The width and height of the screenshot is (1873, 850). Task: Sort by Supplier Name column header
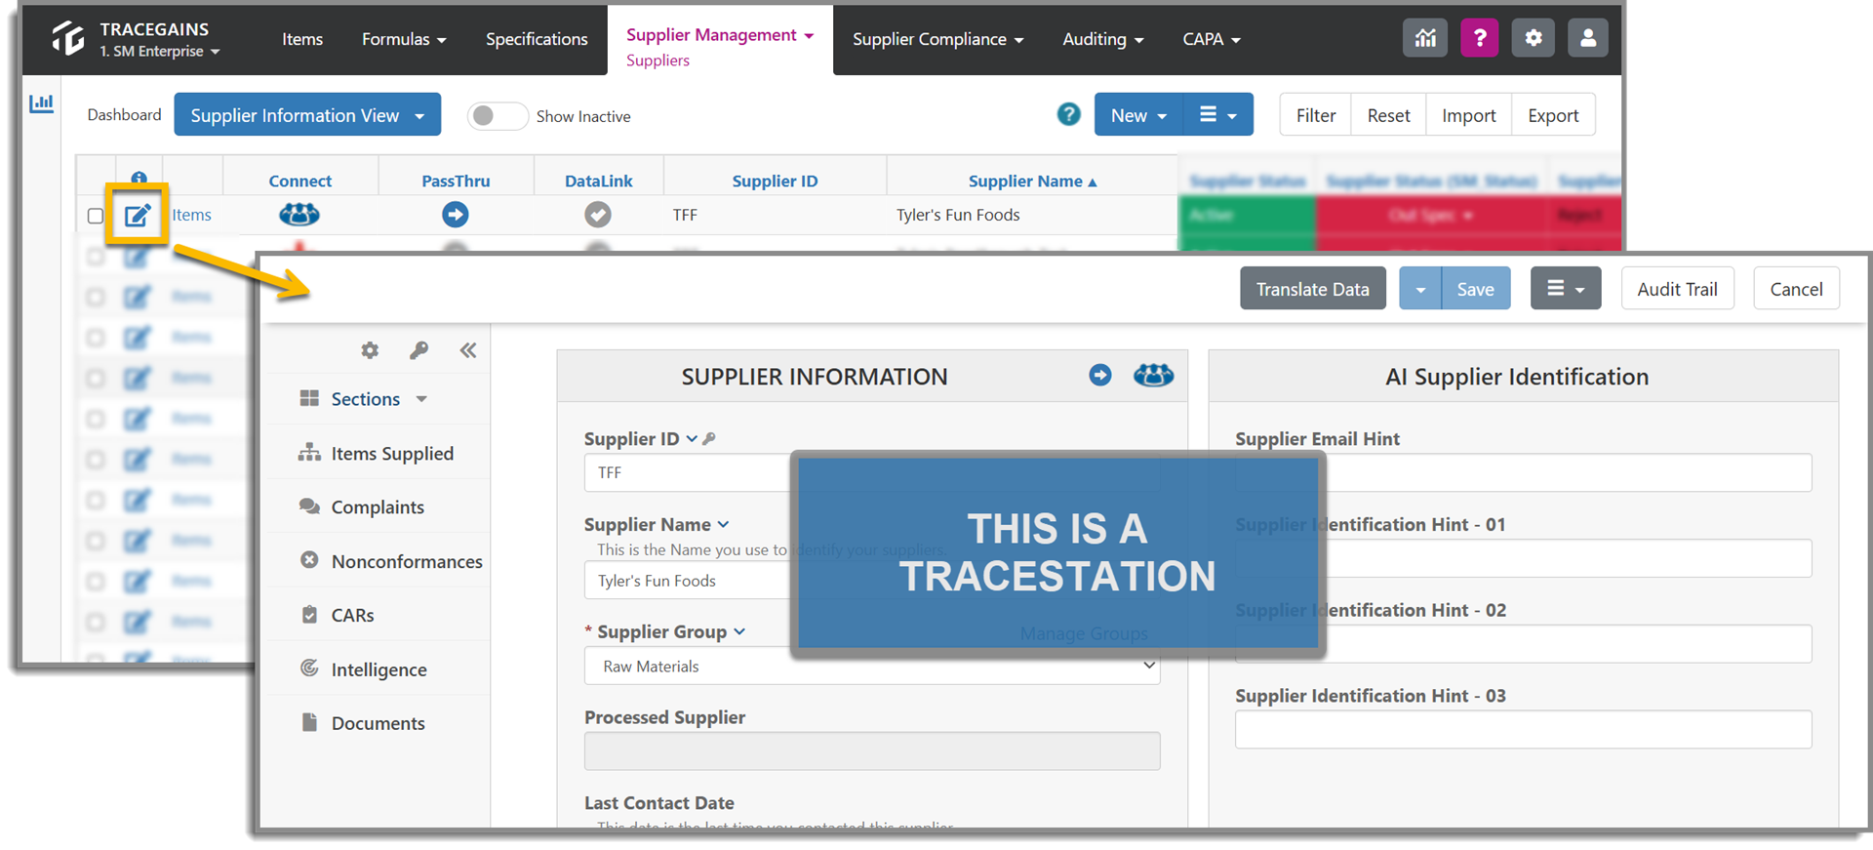(1032, 182)
